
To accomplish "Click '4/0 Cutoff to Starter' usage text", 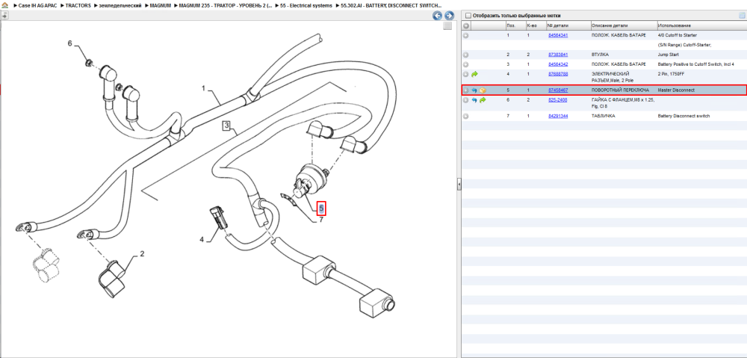I will click(x=677, y=35).
